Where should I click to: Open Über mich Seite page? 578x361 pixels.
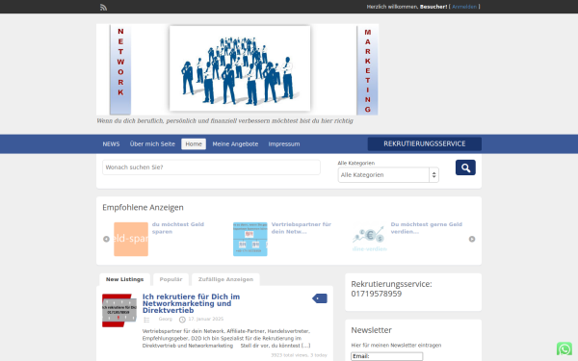(152, 144)
